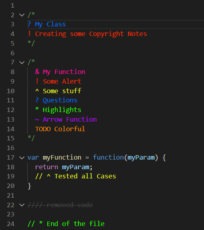
Task: Click the closing '*/' on line 15
Action: pos(31,138)
